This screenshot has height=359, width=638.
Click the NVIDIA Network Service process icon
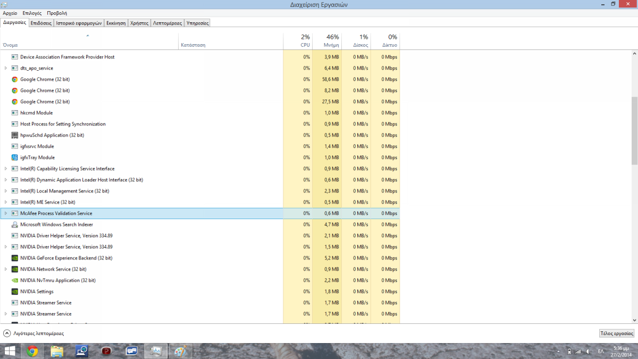pyautogui.click(x=15, y=269)
